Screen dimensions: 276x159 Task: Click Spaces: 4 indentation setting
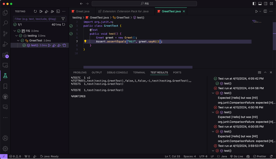(190, 156)
